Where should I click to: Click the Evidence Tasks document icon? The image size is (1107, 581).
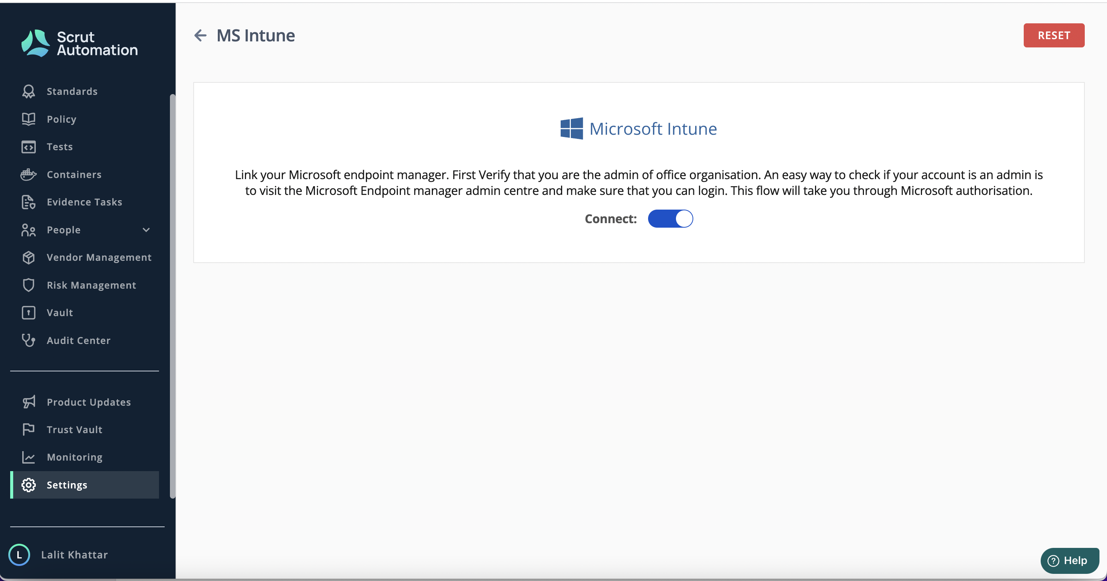coord(28,202)
